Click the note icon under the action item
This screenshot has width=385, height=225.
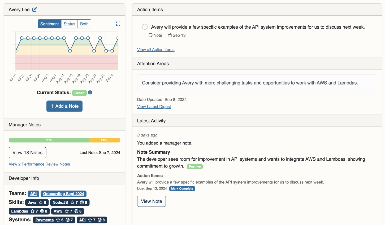[150, 35]
